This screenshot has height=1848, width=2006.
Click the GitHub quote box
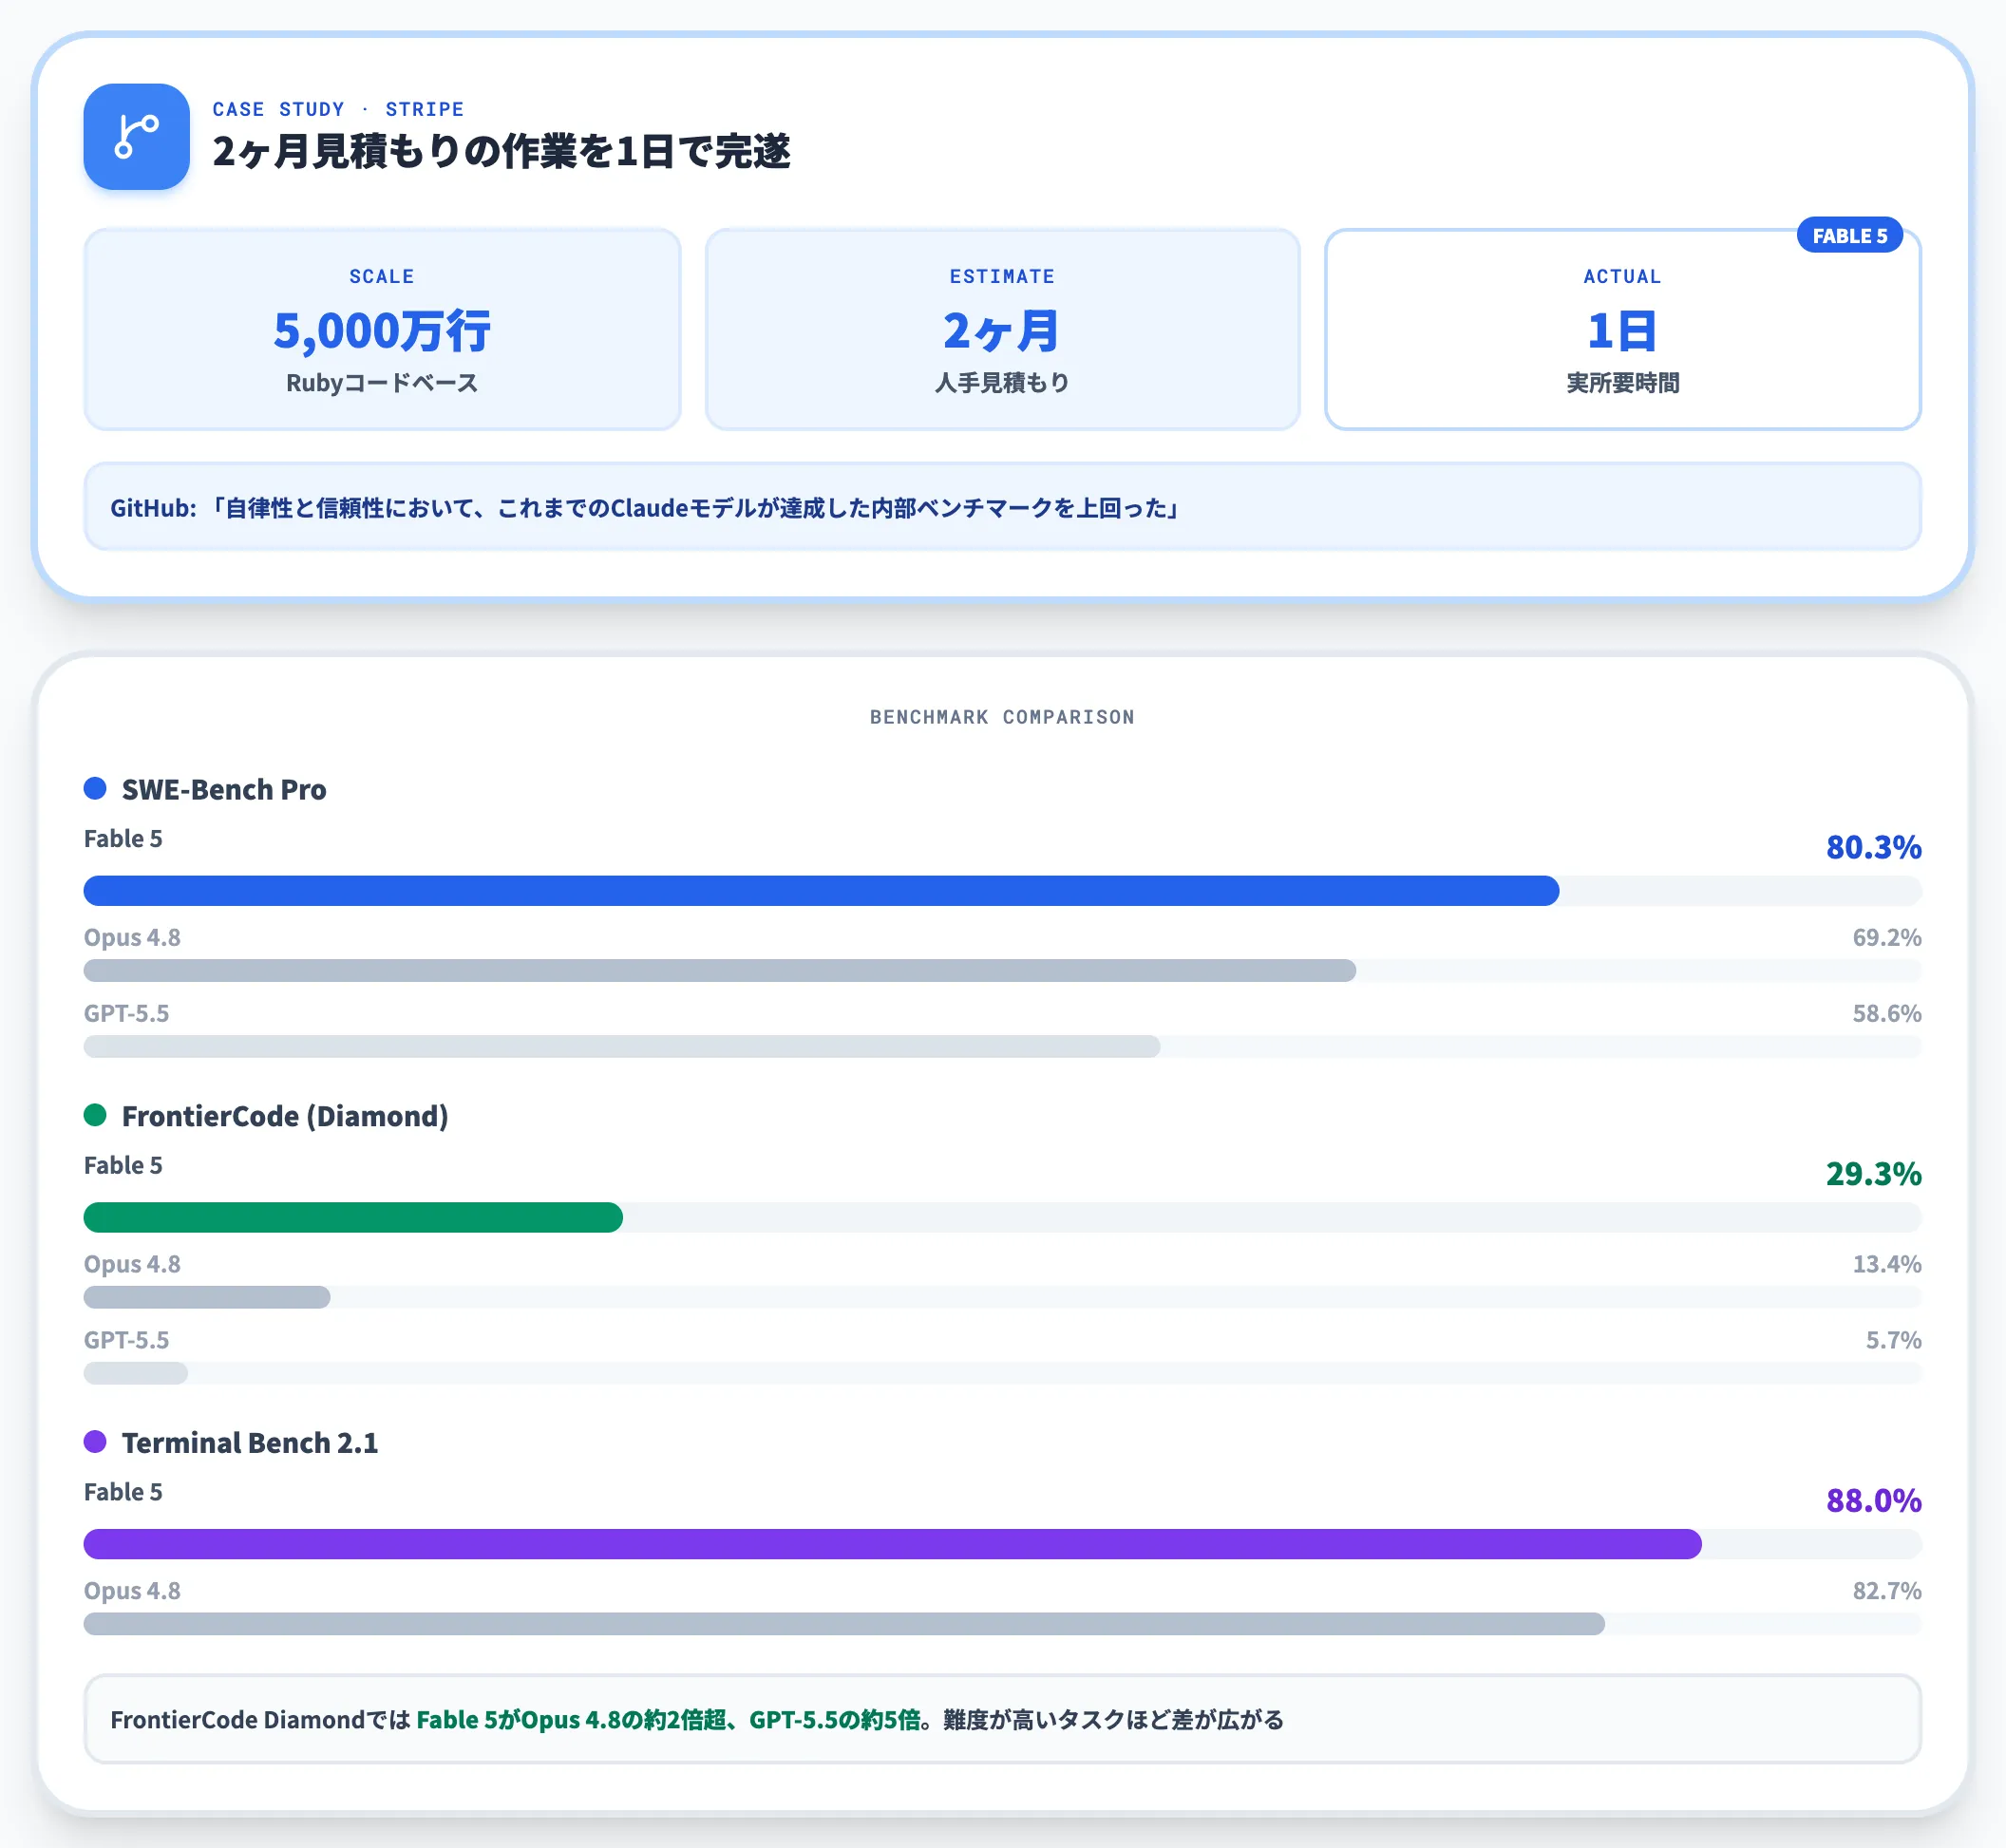click(1002, 506)
